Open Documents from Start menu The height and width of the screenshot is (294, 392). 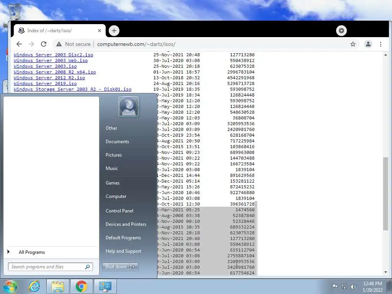pos(117,142)
